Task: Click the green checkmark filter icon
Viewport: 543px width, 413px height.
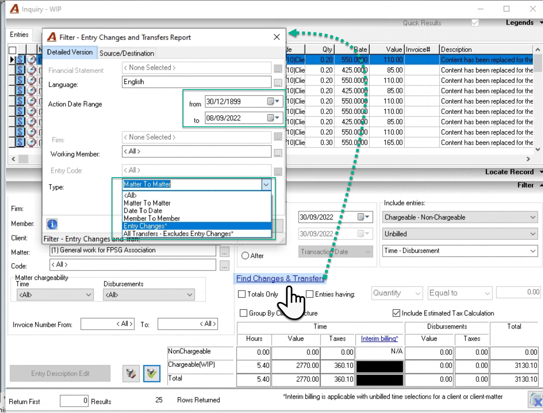Action: pos(152,373)
